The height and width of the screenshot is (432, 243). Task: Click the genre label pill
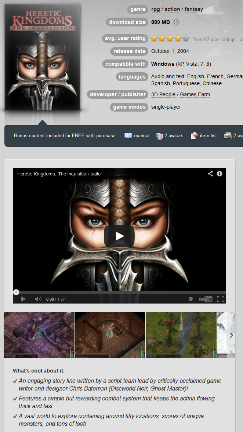pos(138,10)
